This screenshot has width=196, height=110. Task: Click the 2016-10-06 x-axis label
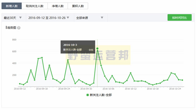pyautogui.click(x=108, y=89)
